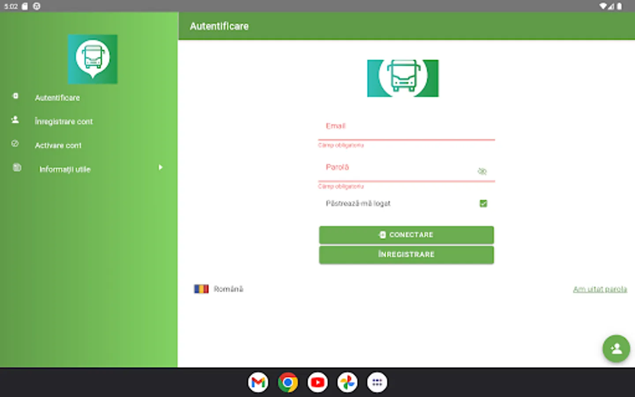Click the bus app logo in sidebar
Image resolution: width=635 pixels, height=397 pixels.
[93, 60]
